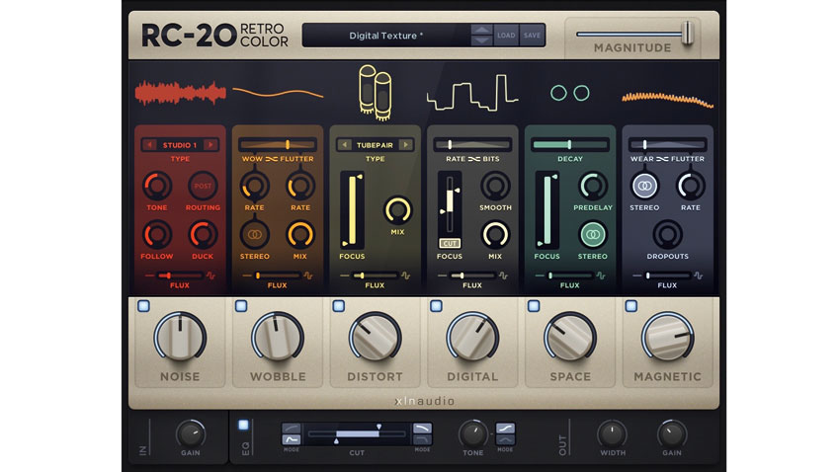Select next noise type after STUDIO 1
This screenshot has width=840, height=472.
click(211, 145)
